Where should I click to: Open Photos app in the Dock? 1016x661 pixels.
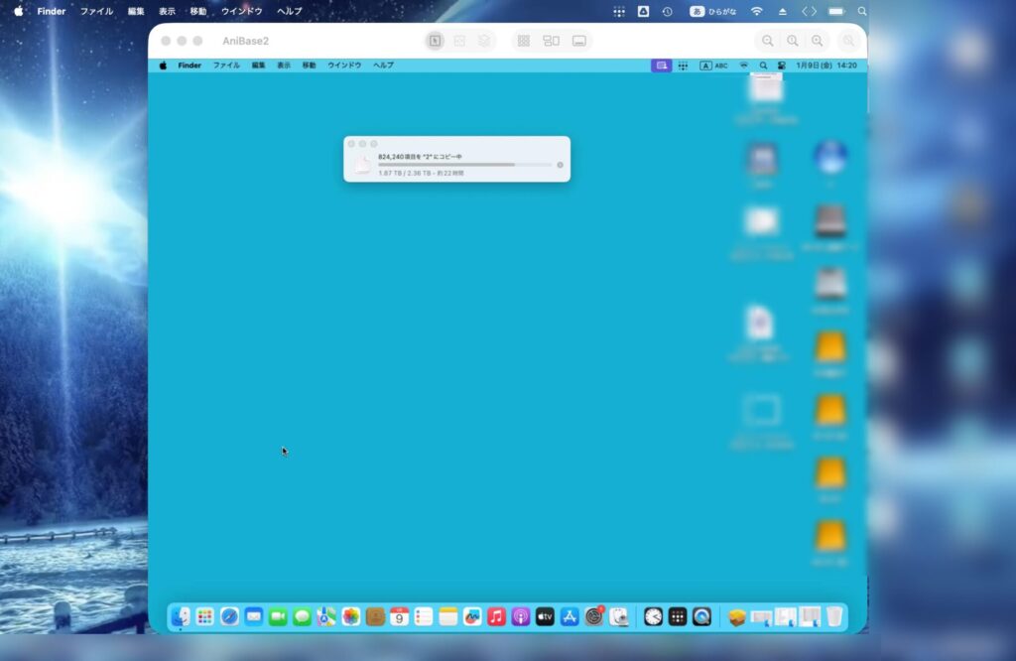[351, 616]
